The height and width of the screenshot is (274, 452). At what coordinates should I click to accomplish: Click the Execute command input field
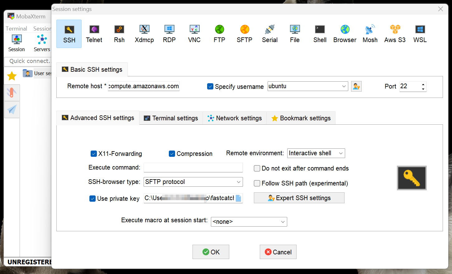(193, 167)
